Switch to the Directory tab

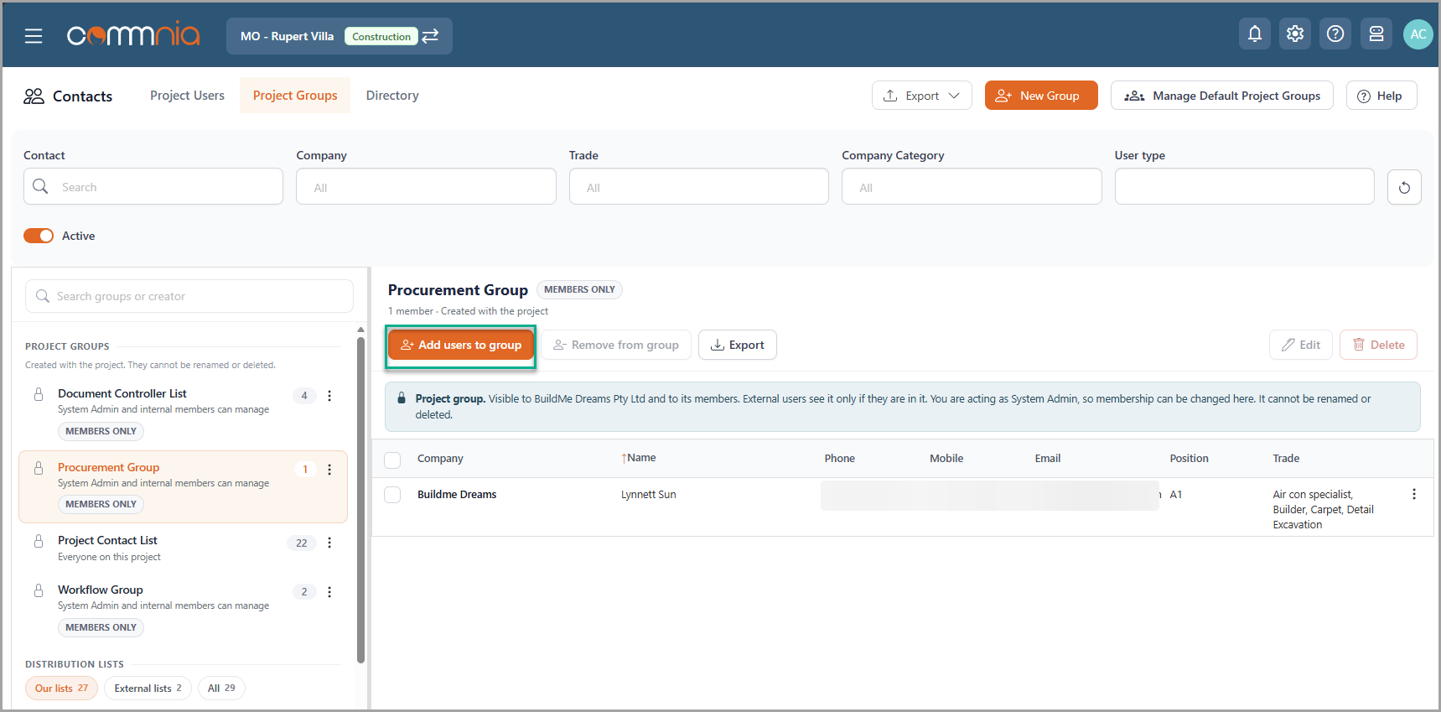click(392, 96)
